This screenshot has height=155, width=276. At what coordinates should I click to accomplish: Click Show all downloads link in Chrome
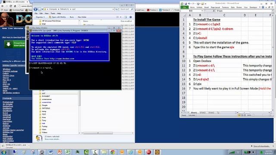click(x=261, y=146)
